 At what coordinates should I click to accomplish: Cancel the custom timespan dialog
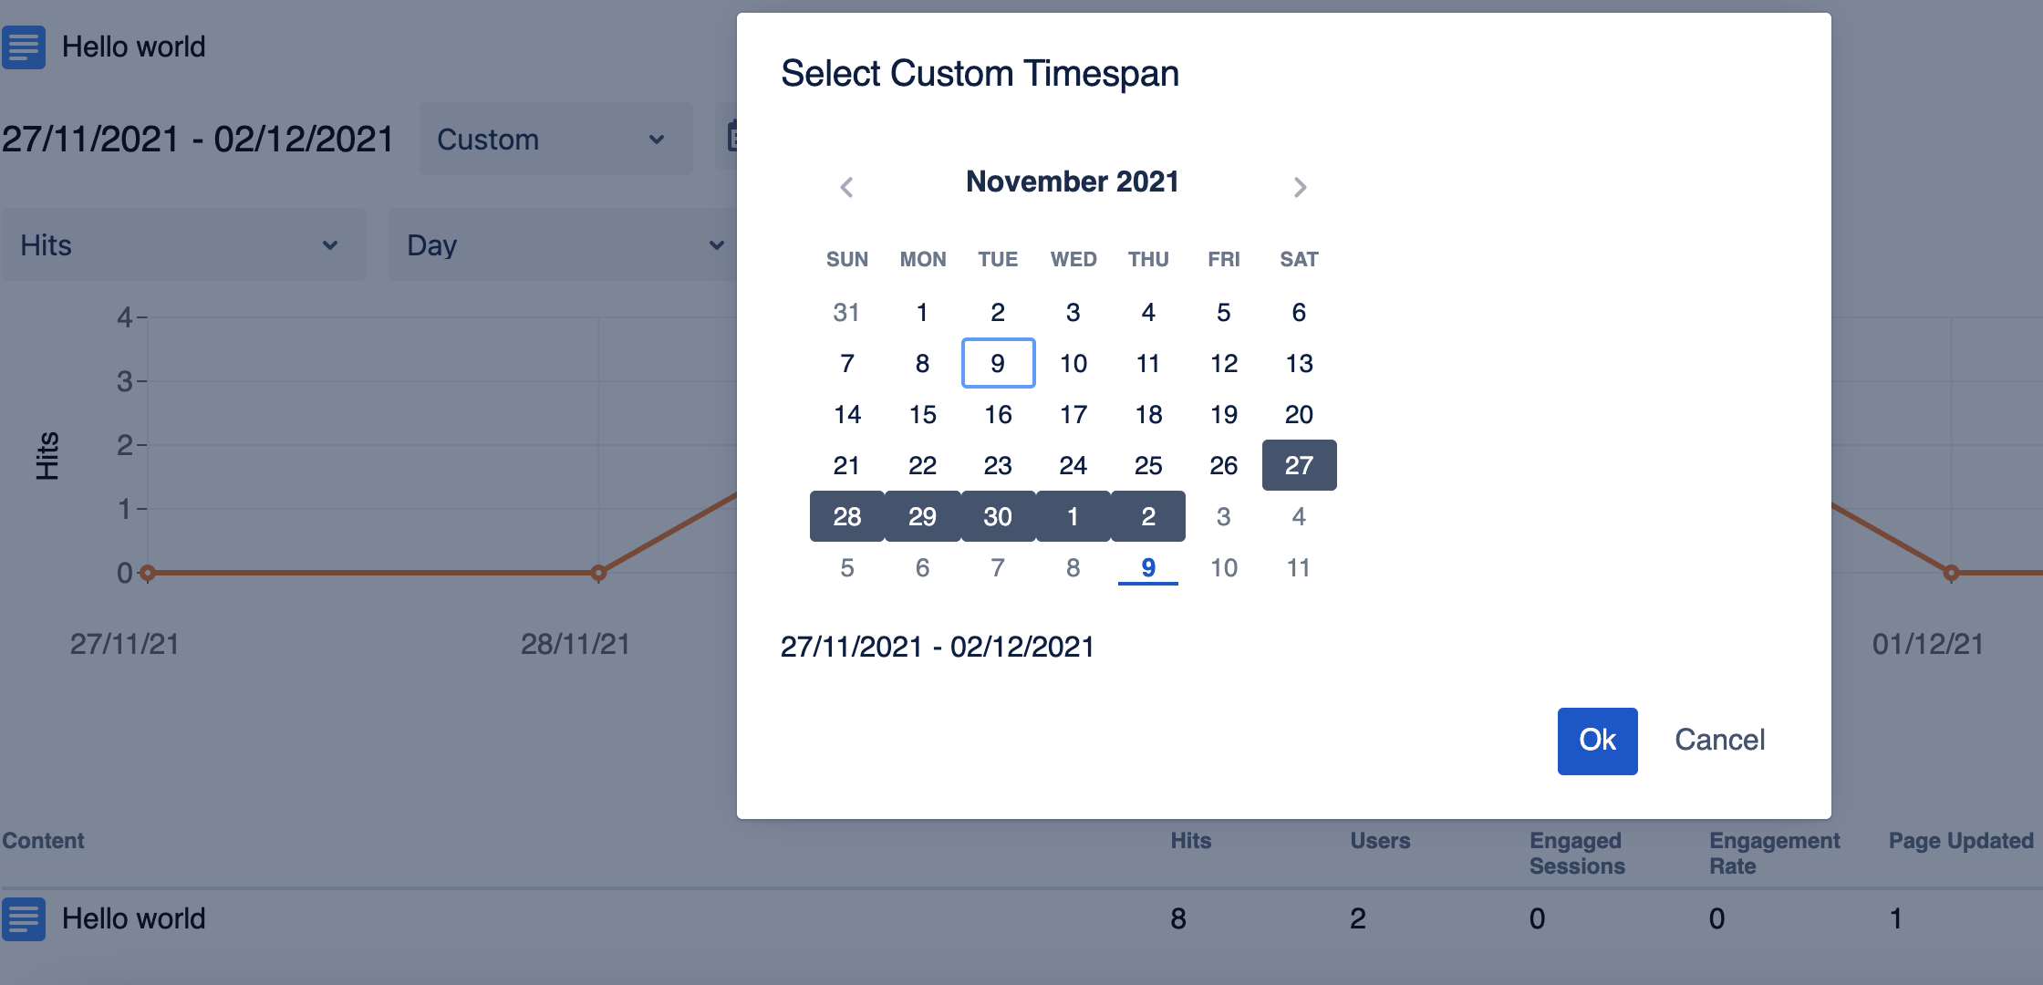(1719, 741)
